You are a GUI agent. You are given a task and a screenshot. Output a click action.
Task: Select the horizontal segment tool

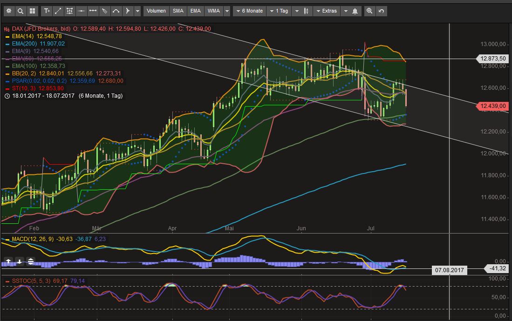click(x=93, y=11)
